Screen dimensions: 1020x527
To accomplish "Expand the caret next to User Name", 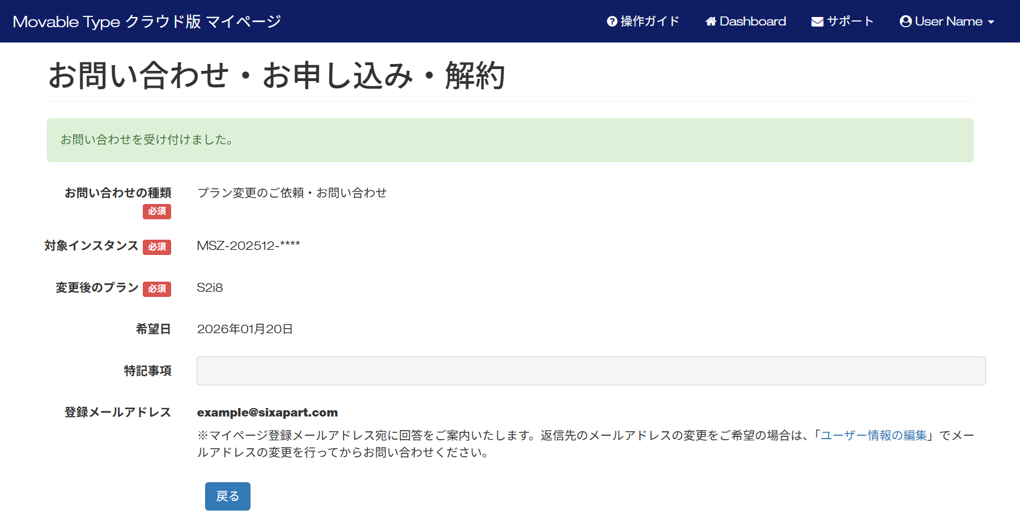I will (x=991, y=22).
